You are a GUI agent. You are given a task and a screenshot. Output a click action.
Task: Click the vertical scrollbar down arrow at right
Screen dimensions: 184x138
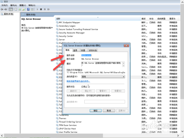[x=182, y=131]
